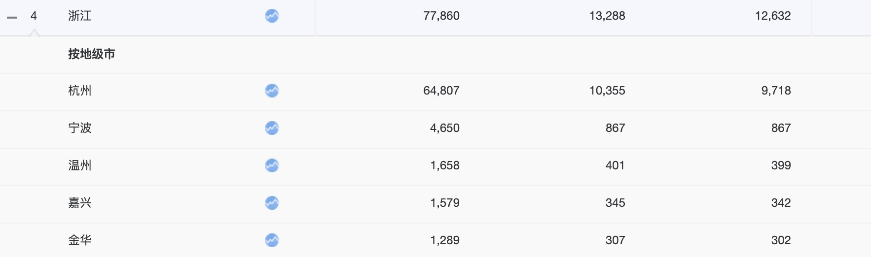The image size is (871, 257).
Task: Open trend chart icon for 金华
Action: [x=272, y=240]
